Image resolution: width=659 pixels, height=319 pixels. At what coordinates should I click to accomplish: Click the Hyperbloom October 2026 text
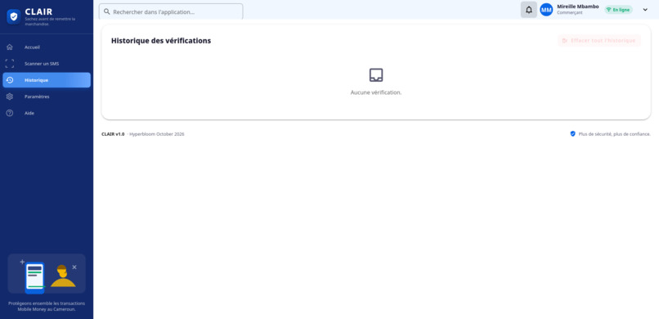156,134
